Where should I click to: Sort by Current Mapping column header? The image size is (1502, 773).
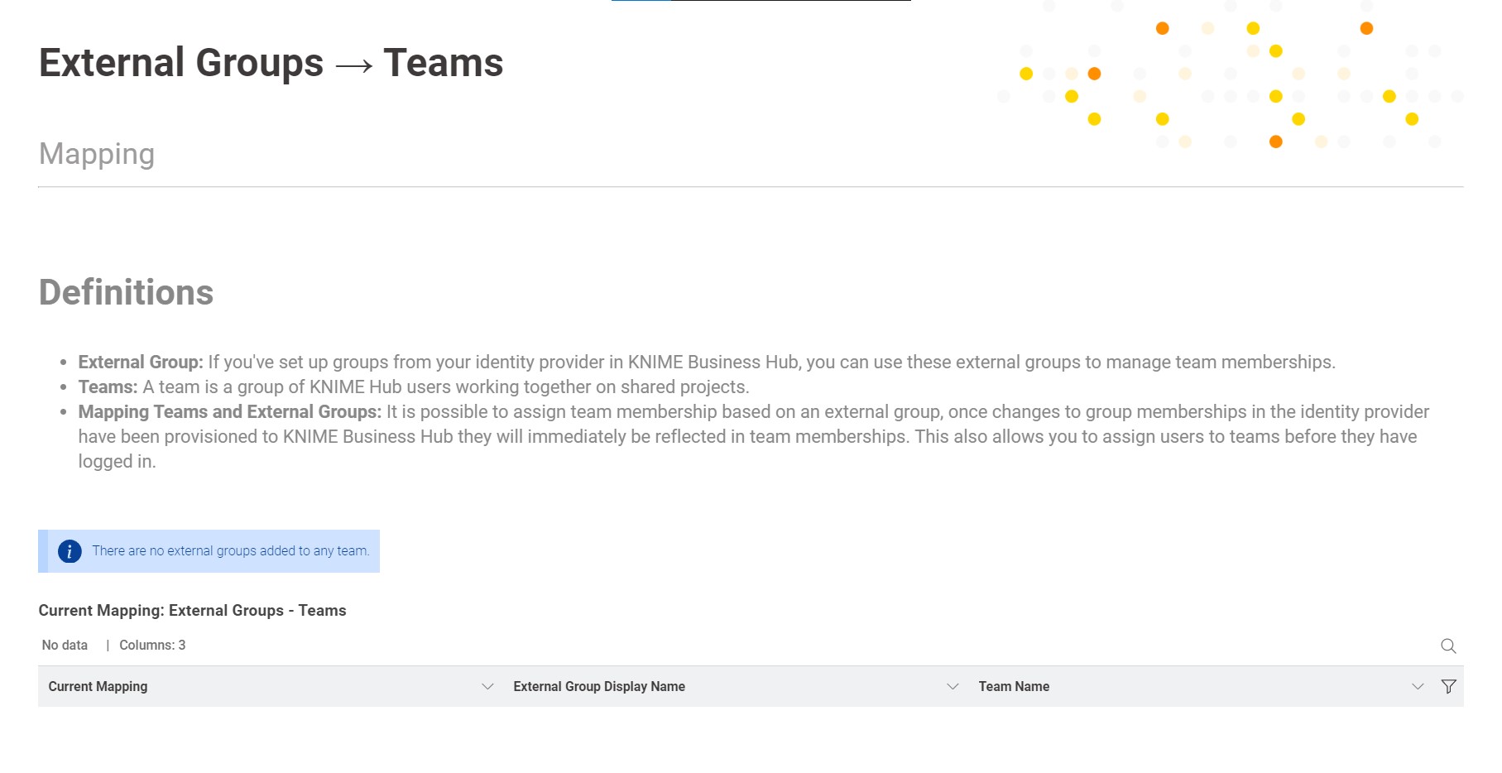[x=98, y=686]
